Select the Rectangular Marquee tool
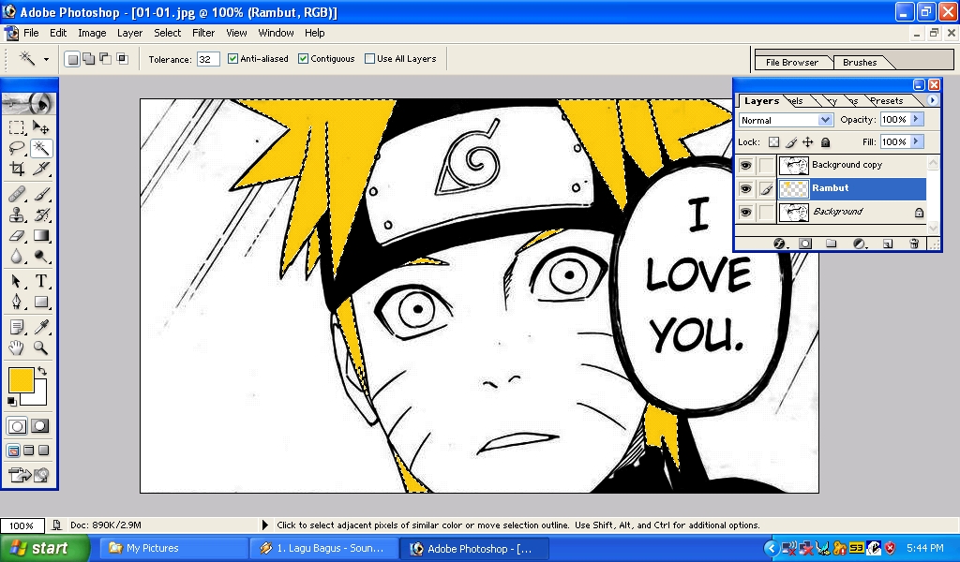 17,127
